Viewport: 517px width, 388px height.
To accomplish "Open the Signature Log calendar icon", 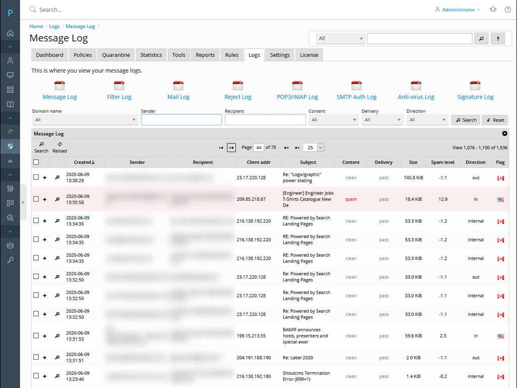I will [x=475, y=85].
